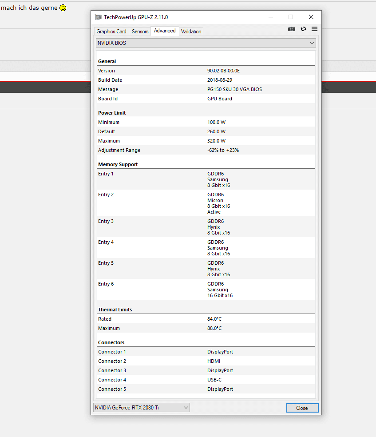Select the Entry 5 row label
This screenshot has width=376, height=437.
pos(106,263)
